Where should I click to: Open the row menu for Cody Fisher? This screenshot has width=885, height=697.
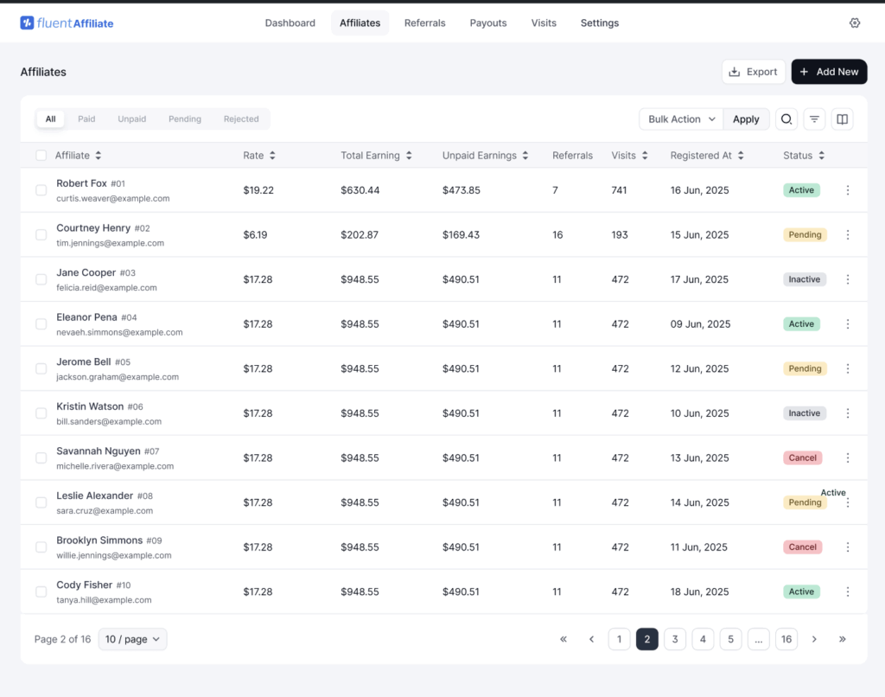[848, 592]
